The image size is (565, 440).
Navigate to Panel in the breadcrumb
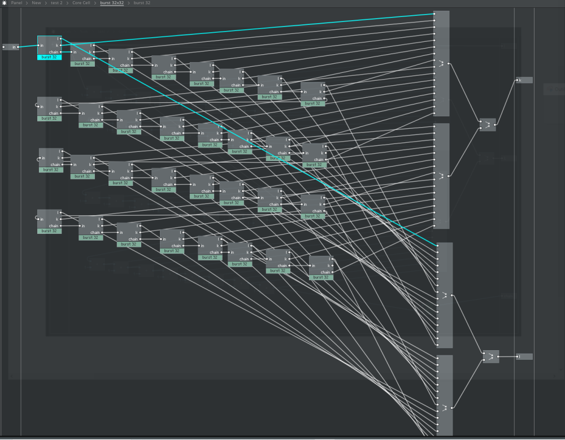click(x=16, y=2)
